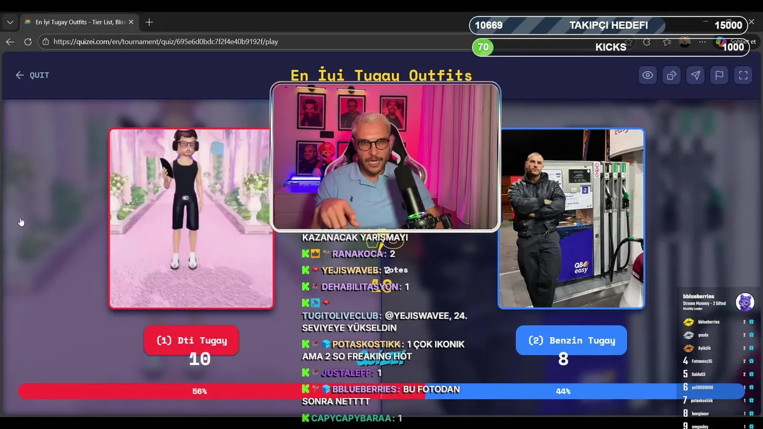
Task: Click potaskostikk leaderboard row name
Action: pos(702,400)
